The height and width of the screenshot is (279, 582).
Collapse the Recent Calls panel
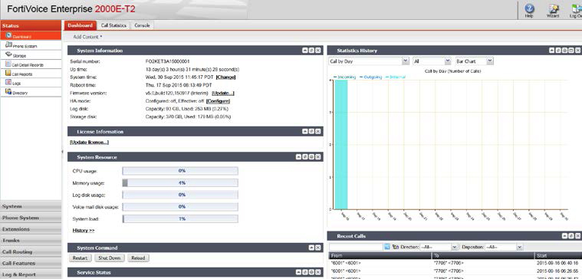pyautogui.click(x=565, y=236)
